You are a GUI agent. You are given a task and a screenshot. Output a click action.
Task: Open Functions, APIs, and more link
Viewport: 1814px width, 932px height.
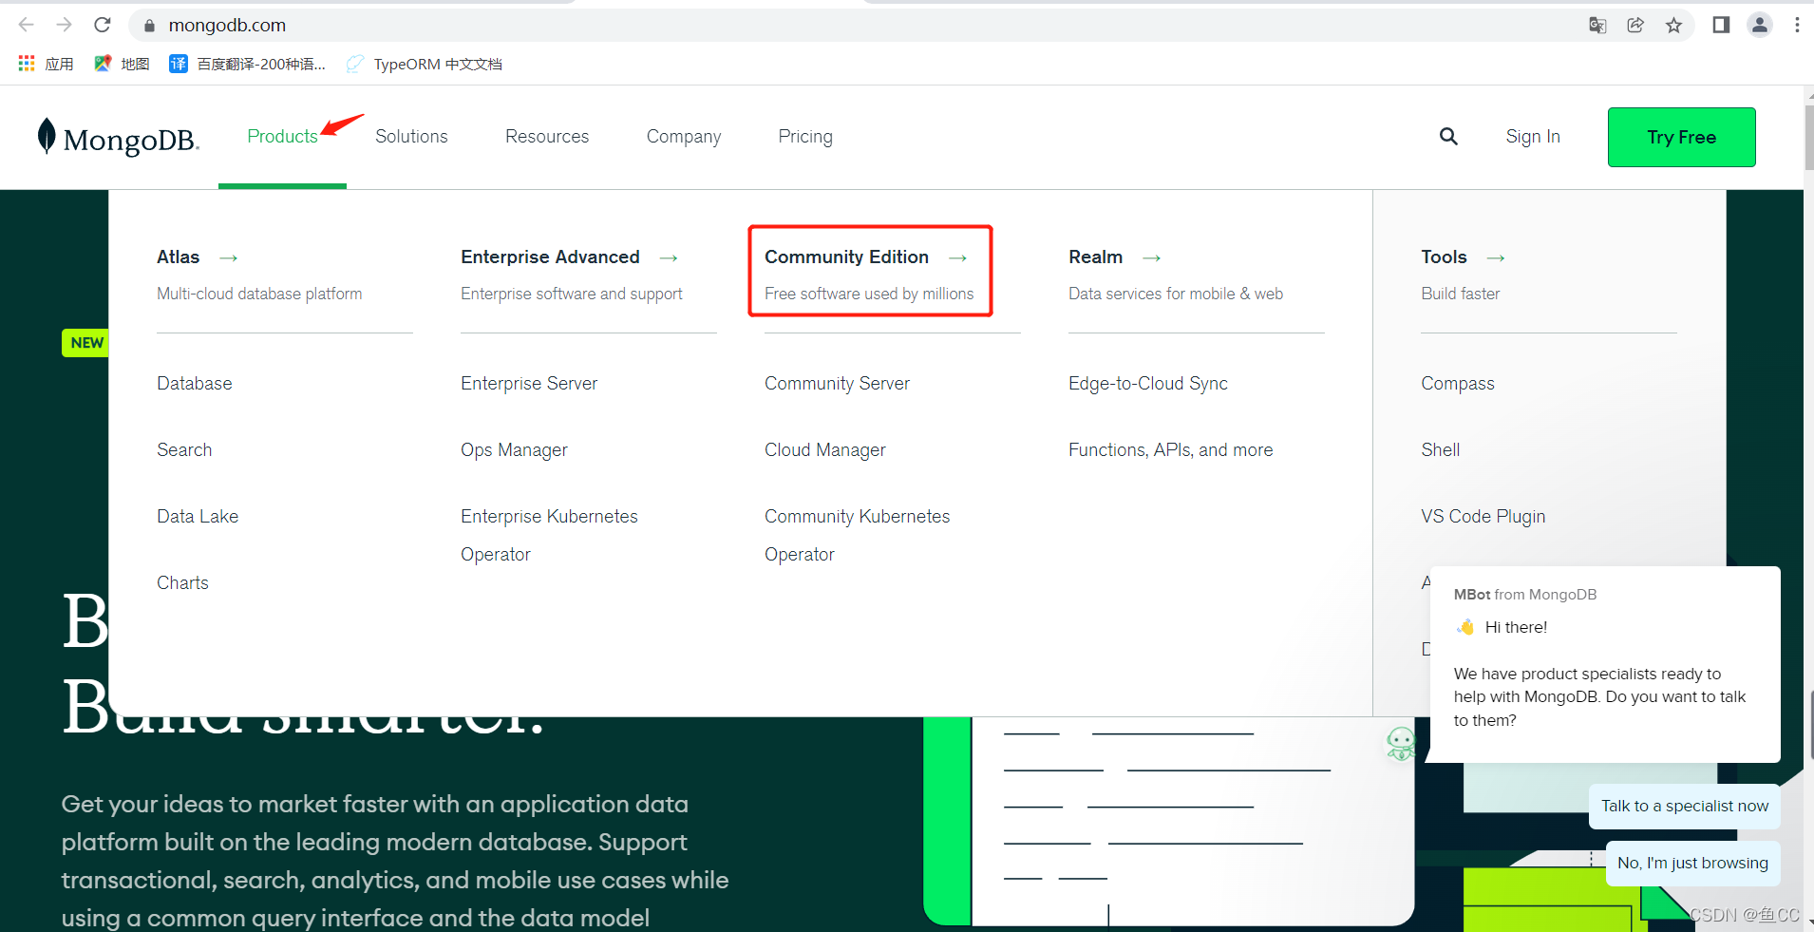1170,450
